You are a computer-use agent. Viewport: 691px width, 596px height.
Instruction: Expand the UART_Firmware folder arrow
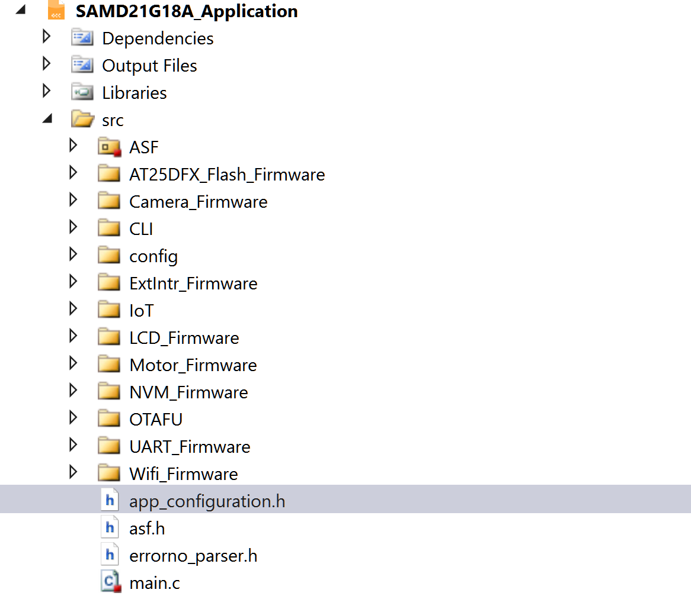73,444
